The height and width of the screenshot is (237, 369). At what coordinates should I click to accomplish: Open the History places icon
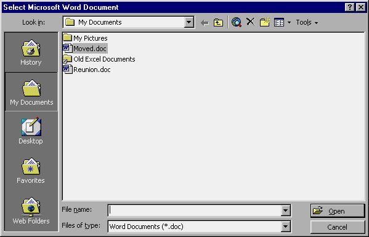pos(31,52)
